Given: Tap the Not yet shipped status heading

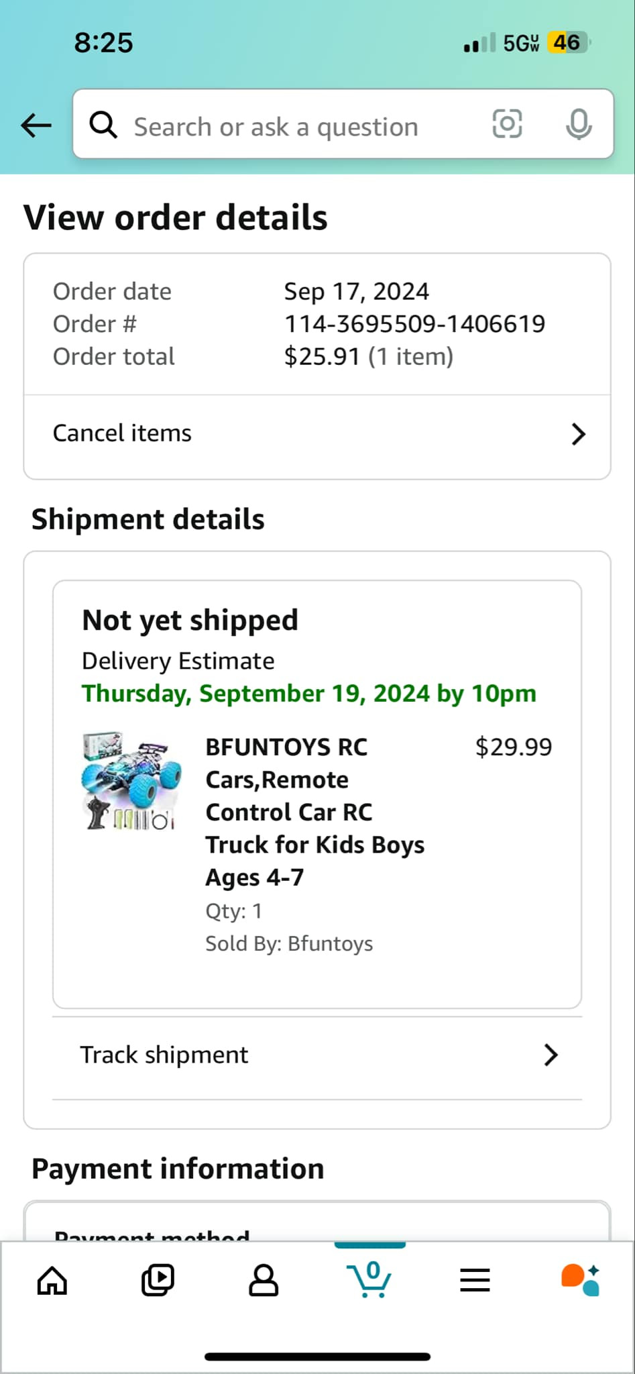Looking at the screenshot, I should coord(190,621).
